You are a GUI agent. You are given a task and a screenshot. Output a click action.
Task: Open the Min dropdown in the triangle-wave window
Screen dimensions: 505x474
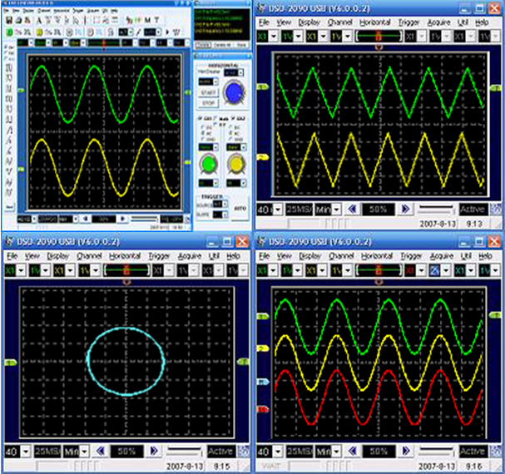[x=337, y=210]
